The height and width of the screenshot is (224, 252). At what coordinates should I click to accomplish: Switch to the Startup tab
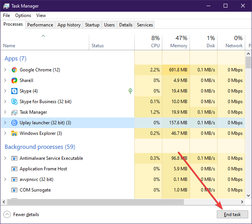point(92,25)
